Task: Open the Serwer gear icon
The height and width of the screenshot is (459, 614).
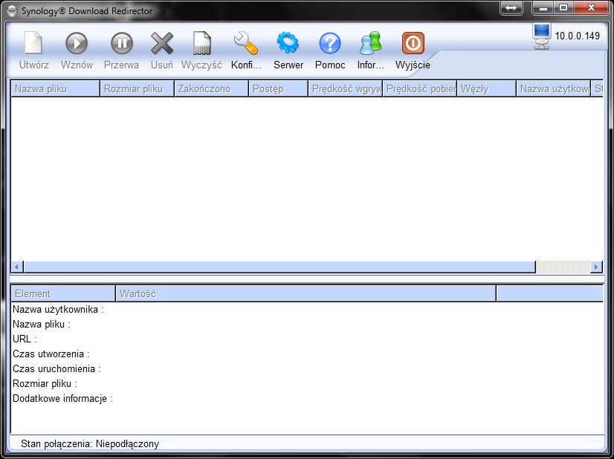Action: click(x=288, y=42)
